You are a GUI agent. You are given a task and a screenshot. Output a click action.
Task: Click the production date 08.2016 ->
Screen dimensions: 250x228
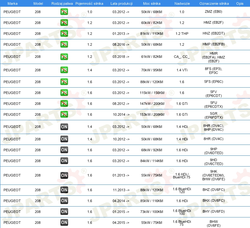pyautogui.click(x=121, y=44)
